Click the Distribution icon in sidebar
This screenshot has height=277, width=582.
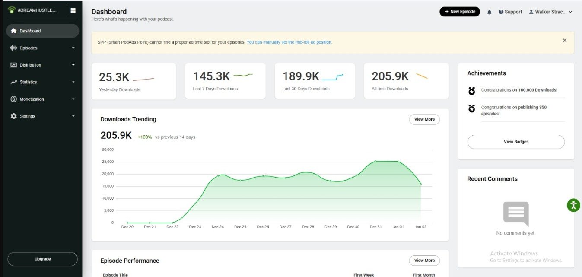point(13,65)
